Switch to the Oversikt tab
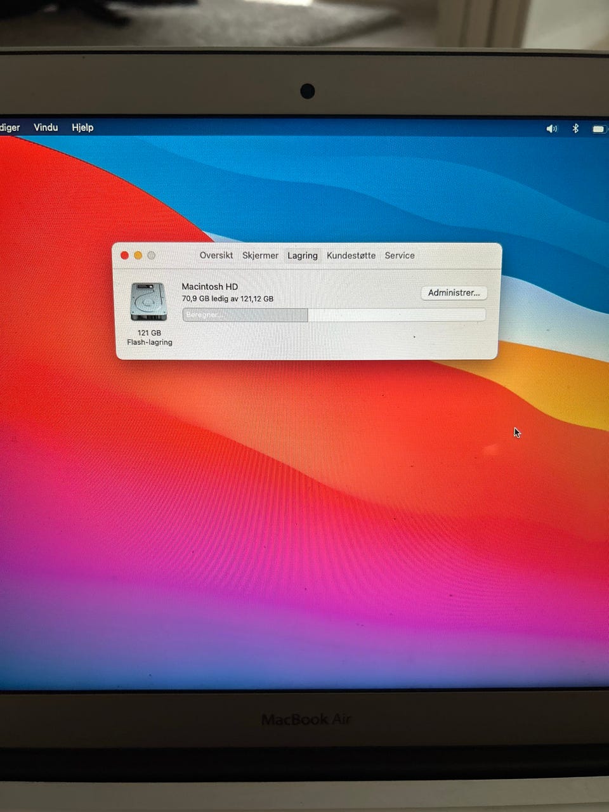This screenshot has width=609, height=812. pos(216,255)
